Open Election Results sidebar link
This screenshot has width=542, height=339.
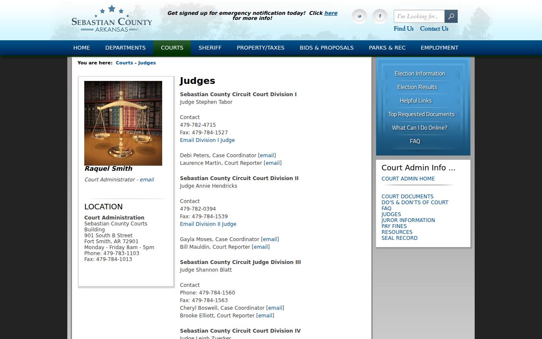coord(417,87)
